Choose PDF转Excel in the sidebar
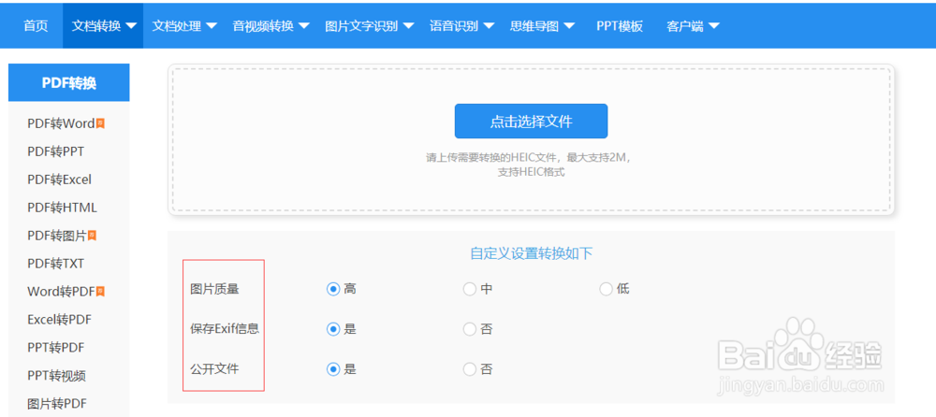Viewport: 936px width, 417px height. 59,180
